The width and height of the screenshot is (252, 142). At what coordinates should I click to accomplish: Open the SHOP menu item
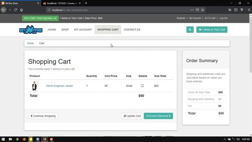point(65,30)
